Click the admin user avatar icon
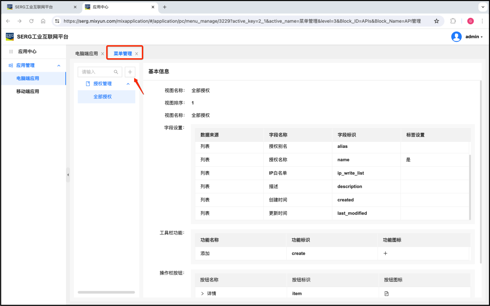The width and height of the screenshot is (490, 306). tap(456, 37)
